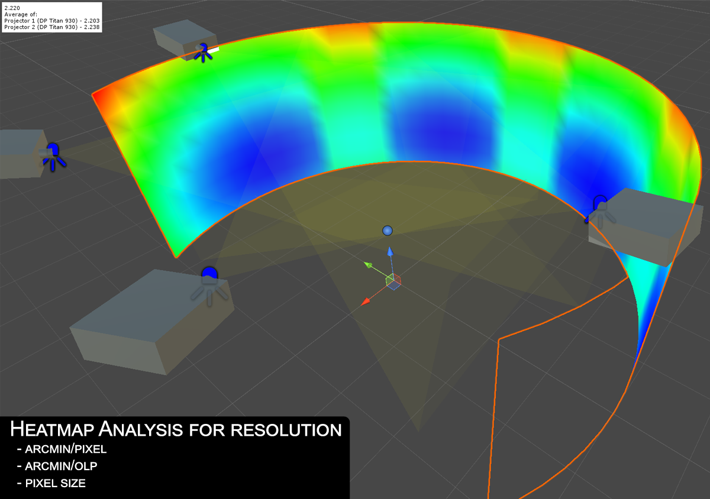
Task: Click the "pixel size" caption line
Action: point(51,484)
